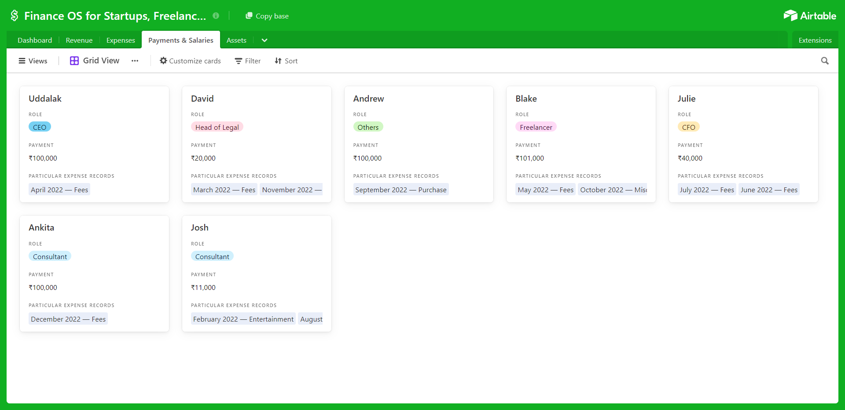Open the Grid View options ellipsis menu
Viewport: 845px width, 410px height.
pos(135,61)
